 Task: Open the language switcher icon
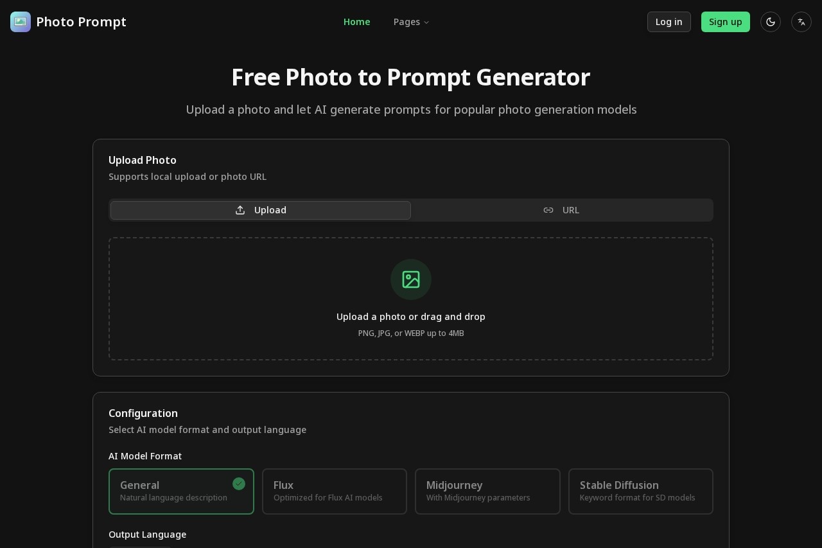[x=801, y=22]
